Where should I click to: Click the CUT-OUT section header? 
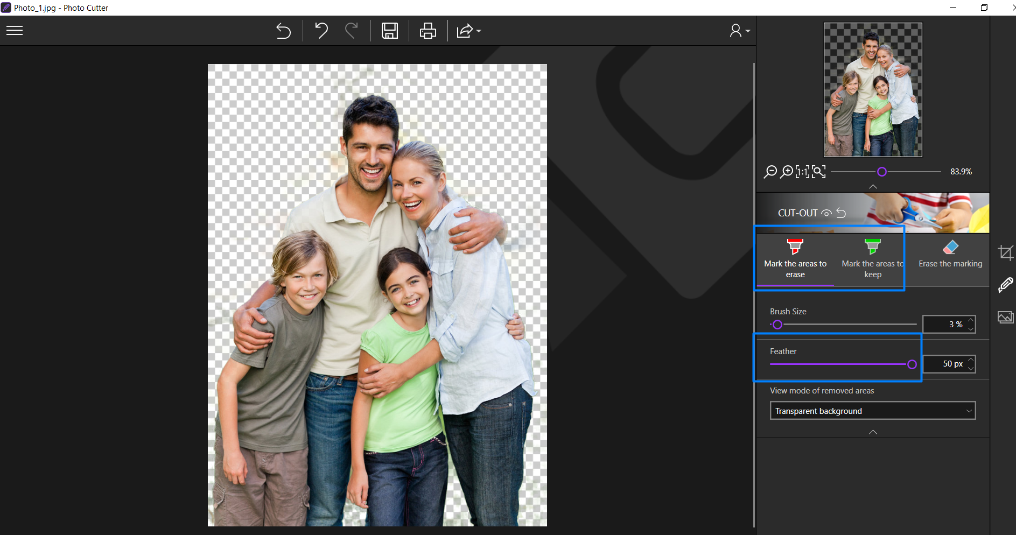[873, 213]
